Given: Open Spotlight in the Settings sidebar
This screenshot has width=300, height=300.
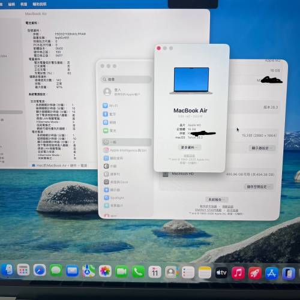Looking at the screenshot, I should [114, 198].
